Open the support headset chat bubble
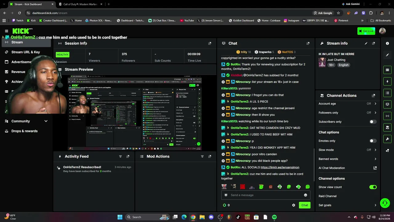 (385, 203)
